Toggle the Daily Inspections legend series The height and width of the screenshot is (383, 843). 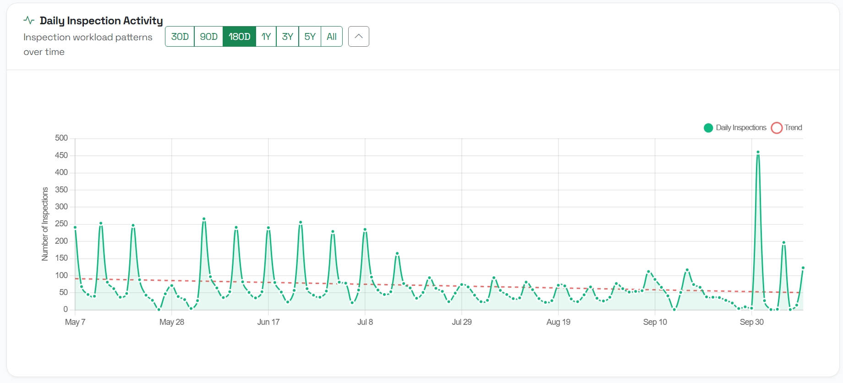[x=735, y=128]
